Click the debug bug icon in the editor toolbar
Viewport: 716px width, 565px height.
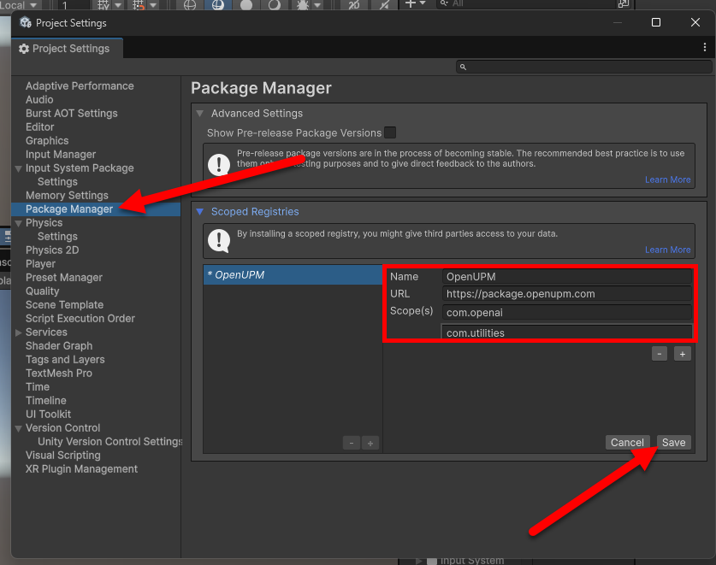pyautogui.click(x=303, y=4)
